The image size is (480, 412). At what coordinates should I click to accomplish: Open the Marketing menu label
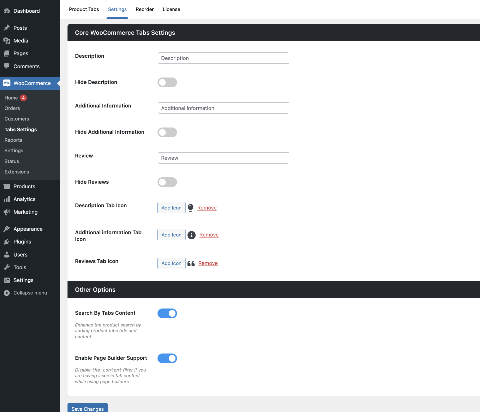[x=25, y=212]
